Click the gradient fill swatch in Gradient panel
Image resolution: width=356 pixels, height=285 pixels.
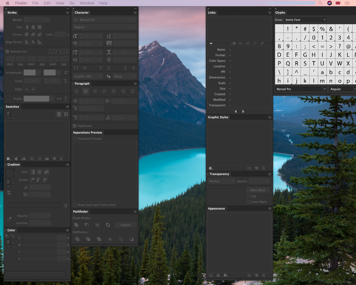(10, 173)
